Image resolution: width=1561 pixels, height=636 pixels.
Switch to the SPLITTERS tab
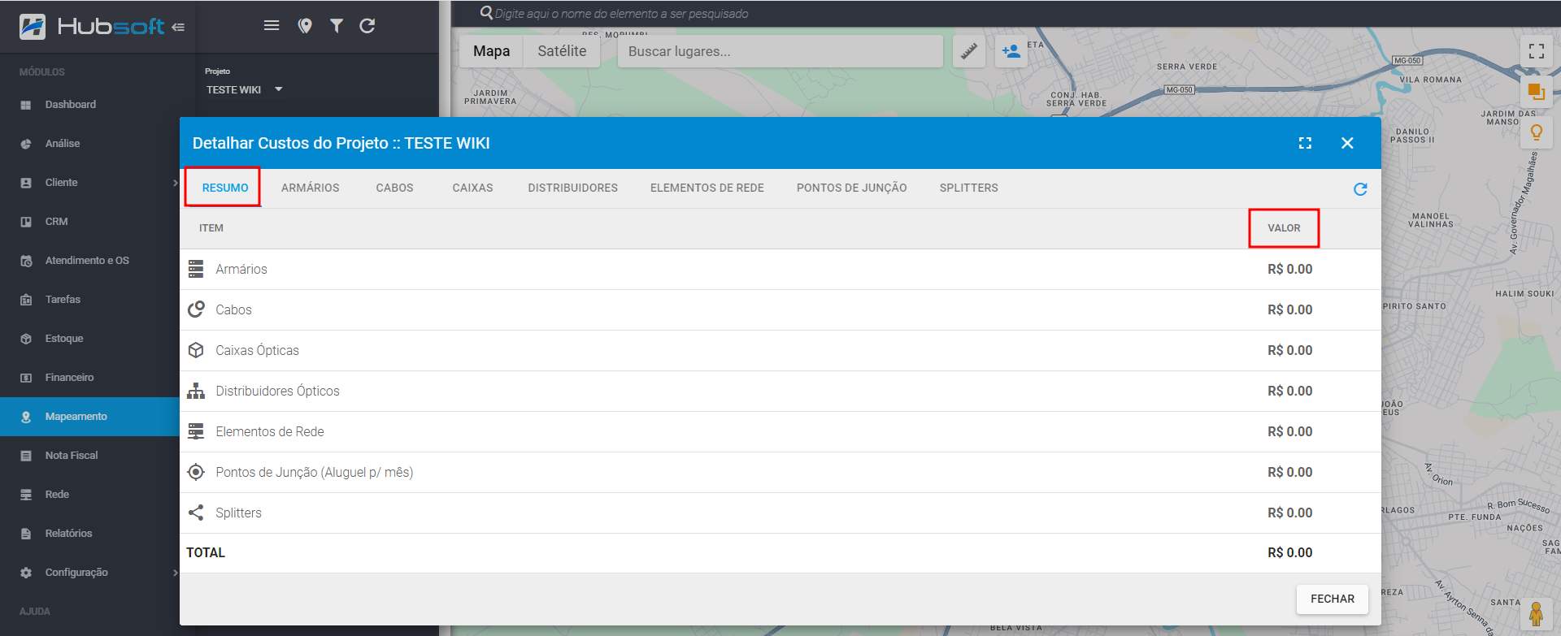click(x=969, y=188)
